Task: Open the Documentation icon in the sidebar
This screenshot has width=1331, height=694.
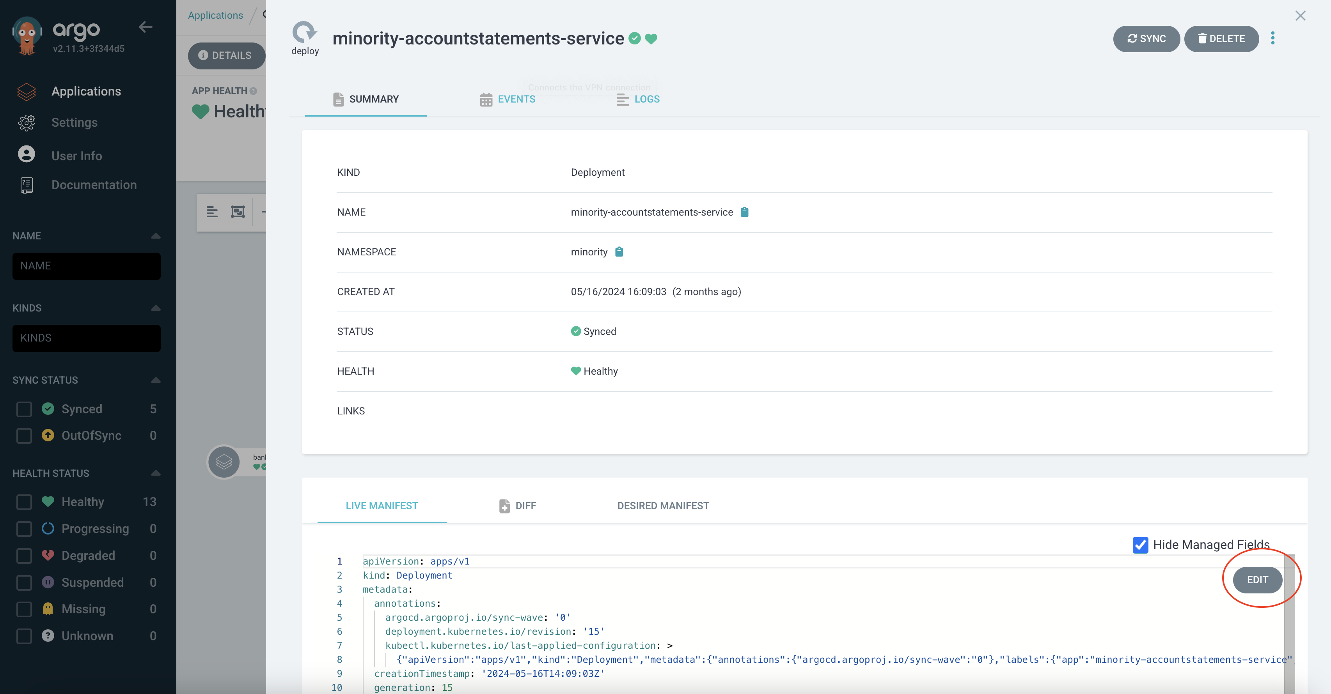Action: [x=27, y=185]
